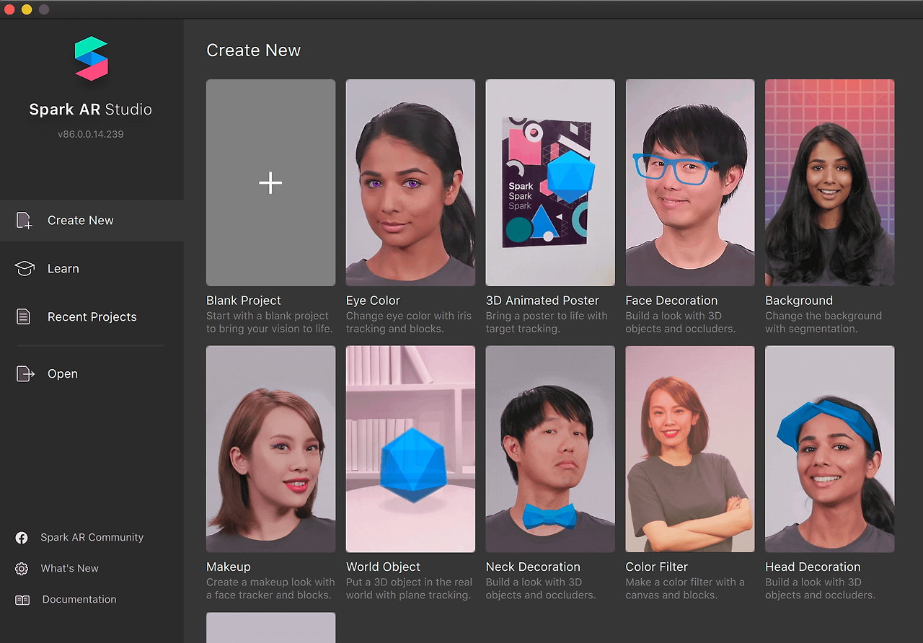The width and height of the screenshot is (923, 643).
Task: Choose the Background template thumbnail
Action: 830,182
